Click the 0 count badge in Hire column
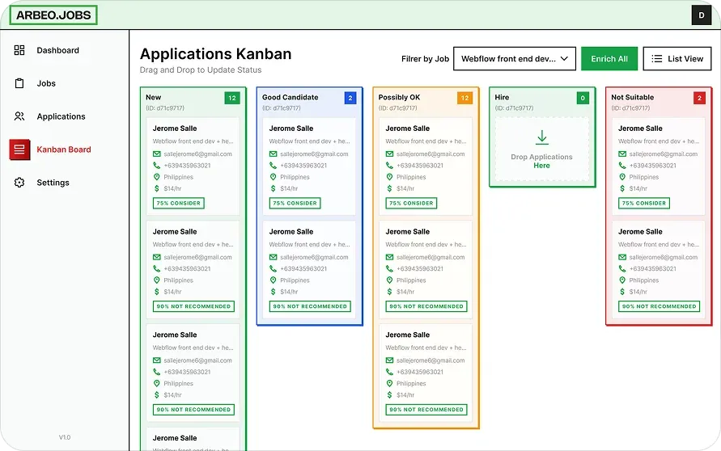 click(x=583, y=98)
